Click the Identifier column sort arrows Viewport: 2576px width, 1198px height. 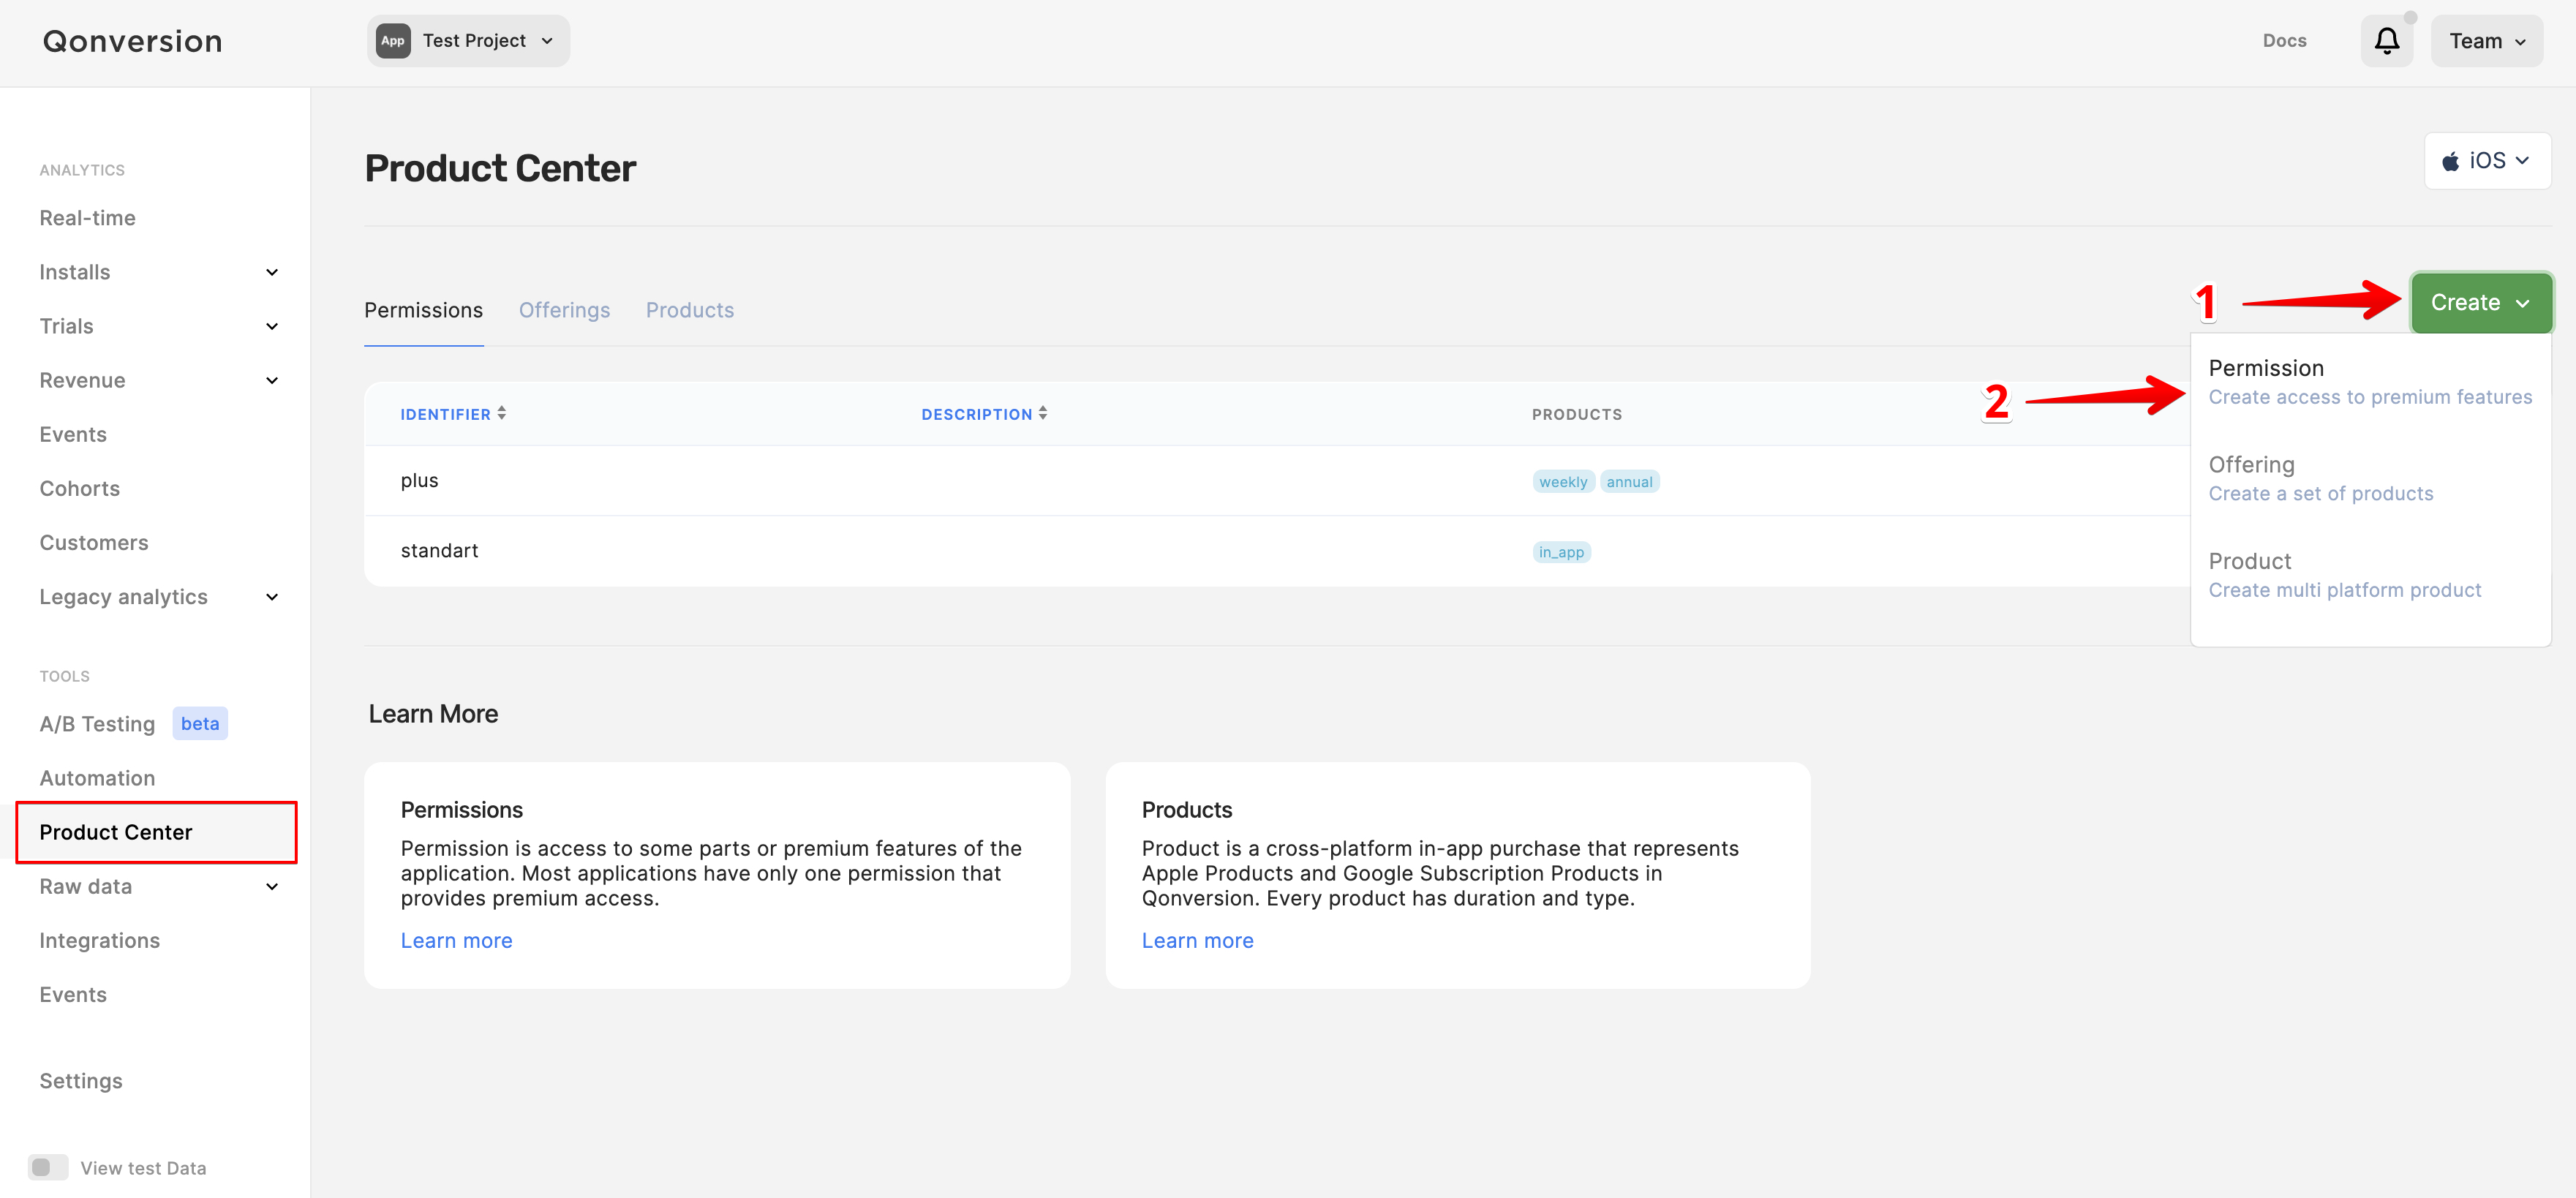coord(501,413)
